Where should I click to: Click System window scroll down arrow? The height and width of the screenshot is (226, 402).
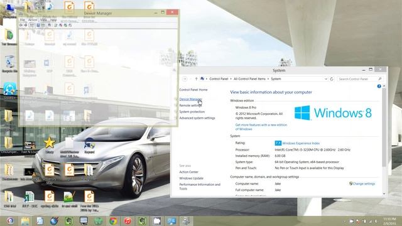(384, 193)
